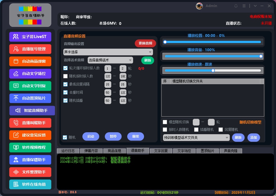Screen dimensions: 276x196
Task: Select 自动商品弹窗 in the sidebar
Action: coord(30,61)
